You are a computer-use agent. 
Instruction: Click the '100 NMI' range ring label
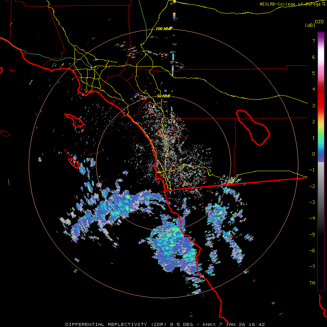click(x=163, y=29)
